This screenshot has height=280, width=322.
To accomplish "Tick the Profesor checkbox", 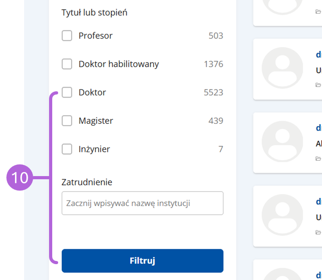I will pyautogui.click(x=67, y=36).
